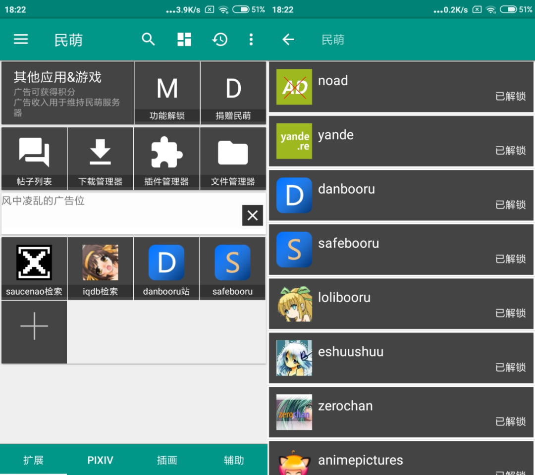The height and width of the screenshot is (475, 535).
Task: Click 已解锁 status on safebooru row
Action: click(510, 259)
